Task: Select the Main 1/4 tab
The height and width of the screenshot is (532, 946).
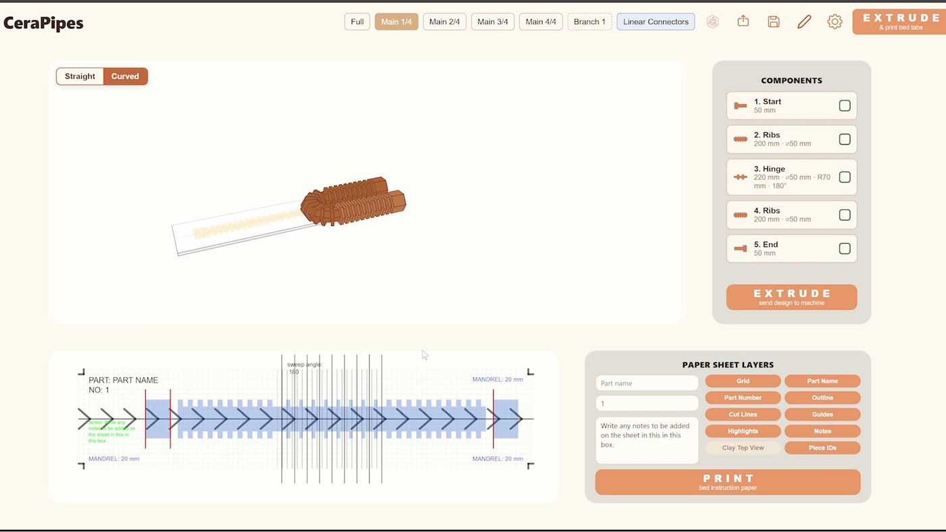Action: click(396, 22)
